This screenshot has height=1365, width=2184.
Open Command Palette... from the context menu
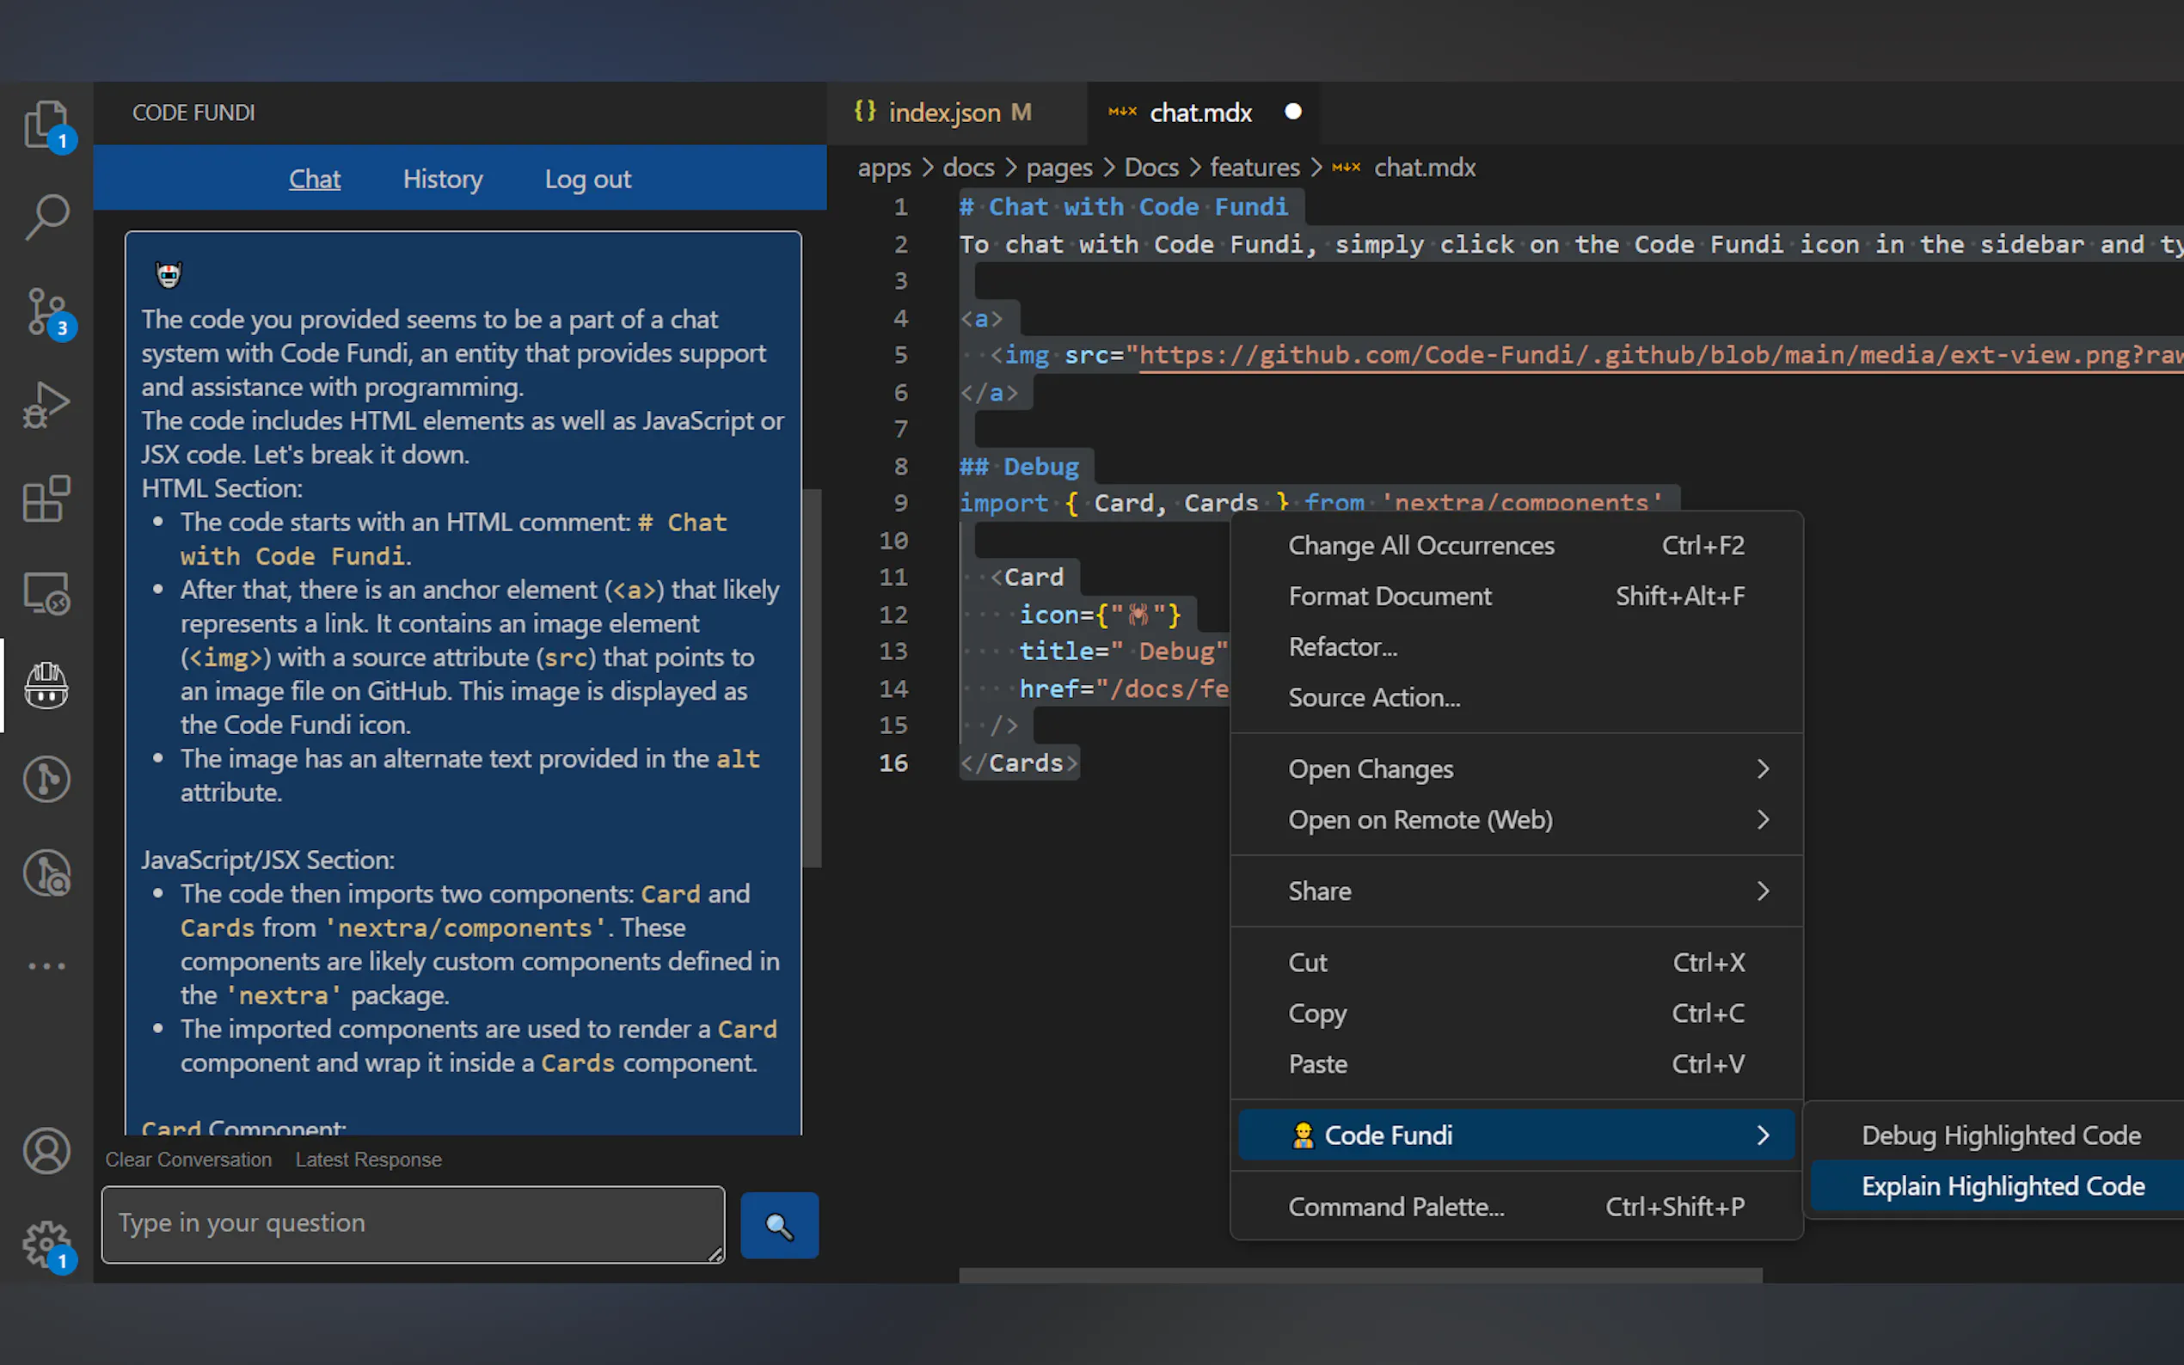click(1516, 1206)
